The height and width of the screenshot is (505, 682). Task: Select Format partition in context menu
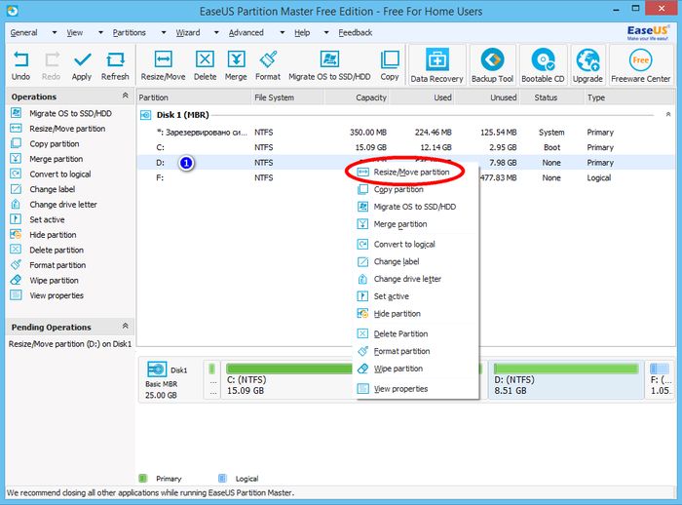pos(415,351)
